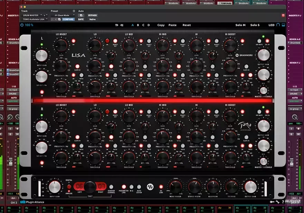Click Reset in the plugin toolbar
304x213 pixels.
click(187, 25)
